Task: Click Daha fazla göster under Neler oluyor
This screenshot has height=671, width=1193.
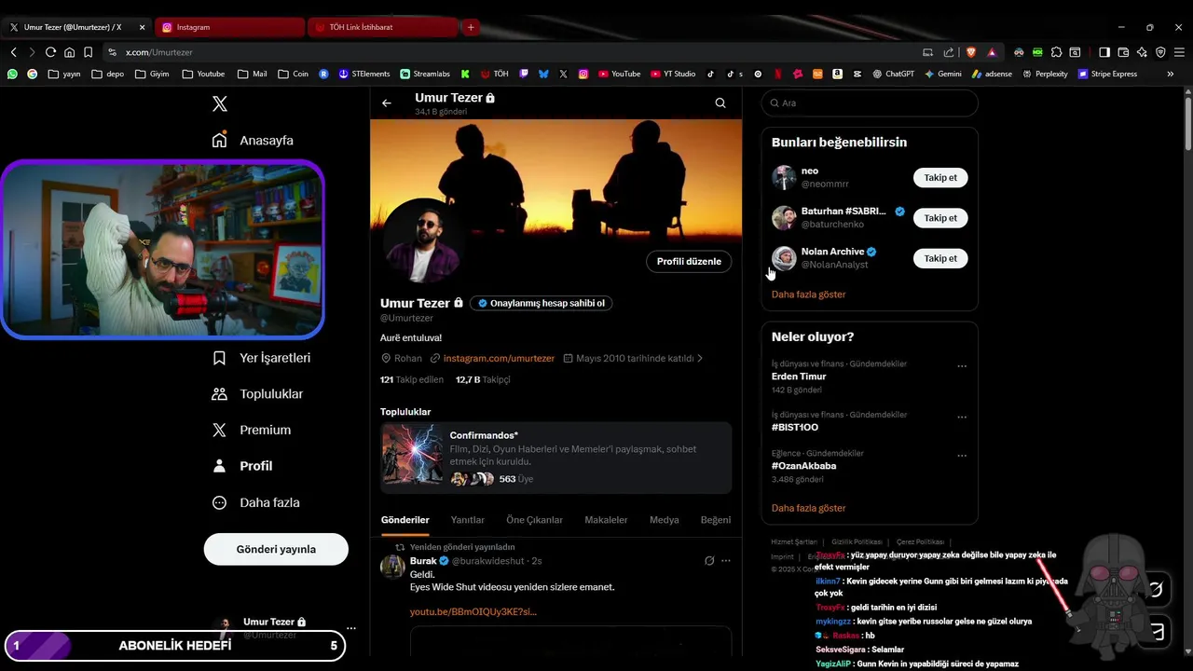Action: (809, 509)
